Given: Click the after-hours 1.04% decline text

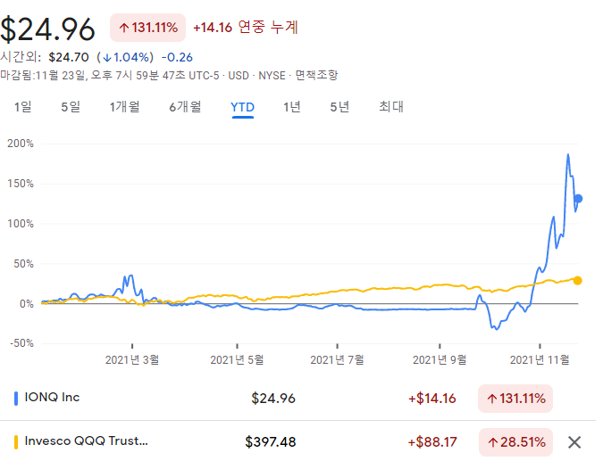Looking at the screenshot, I should pos(125,57).
